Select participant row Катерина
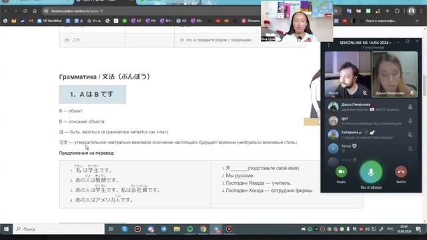427x240 pixels. pos(371,135)
